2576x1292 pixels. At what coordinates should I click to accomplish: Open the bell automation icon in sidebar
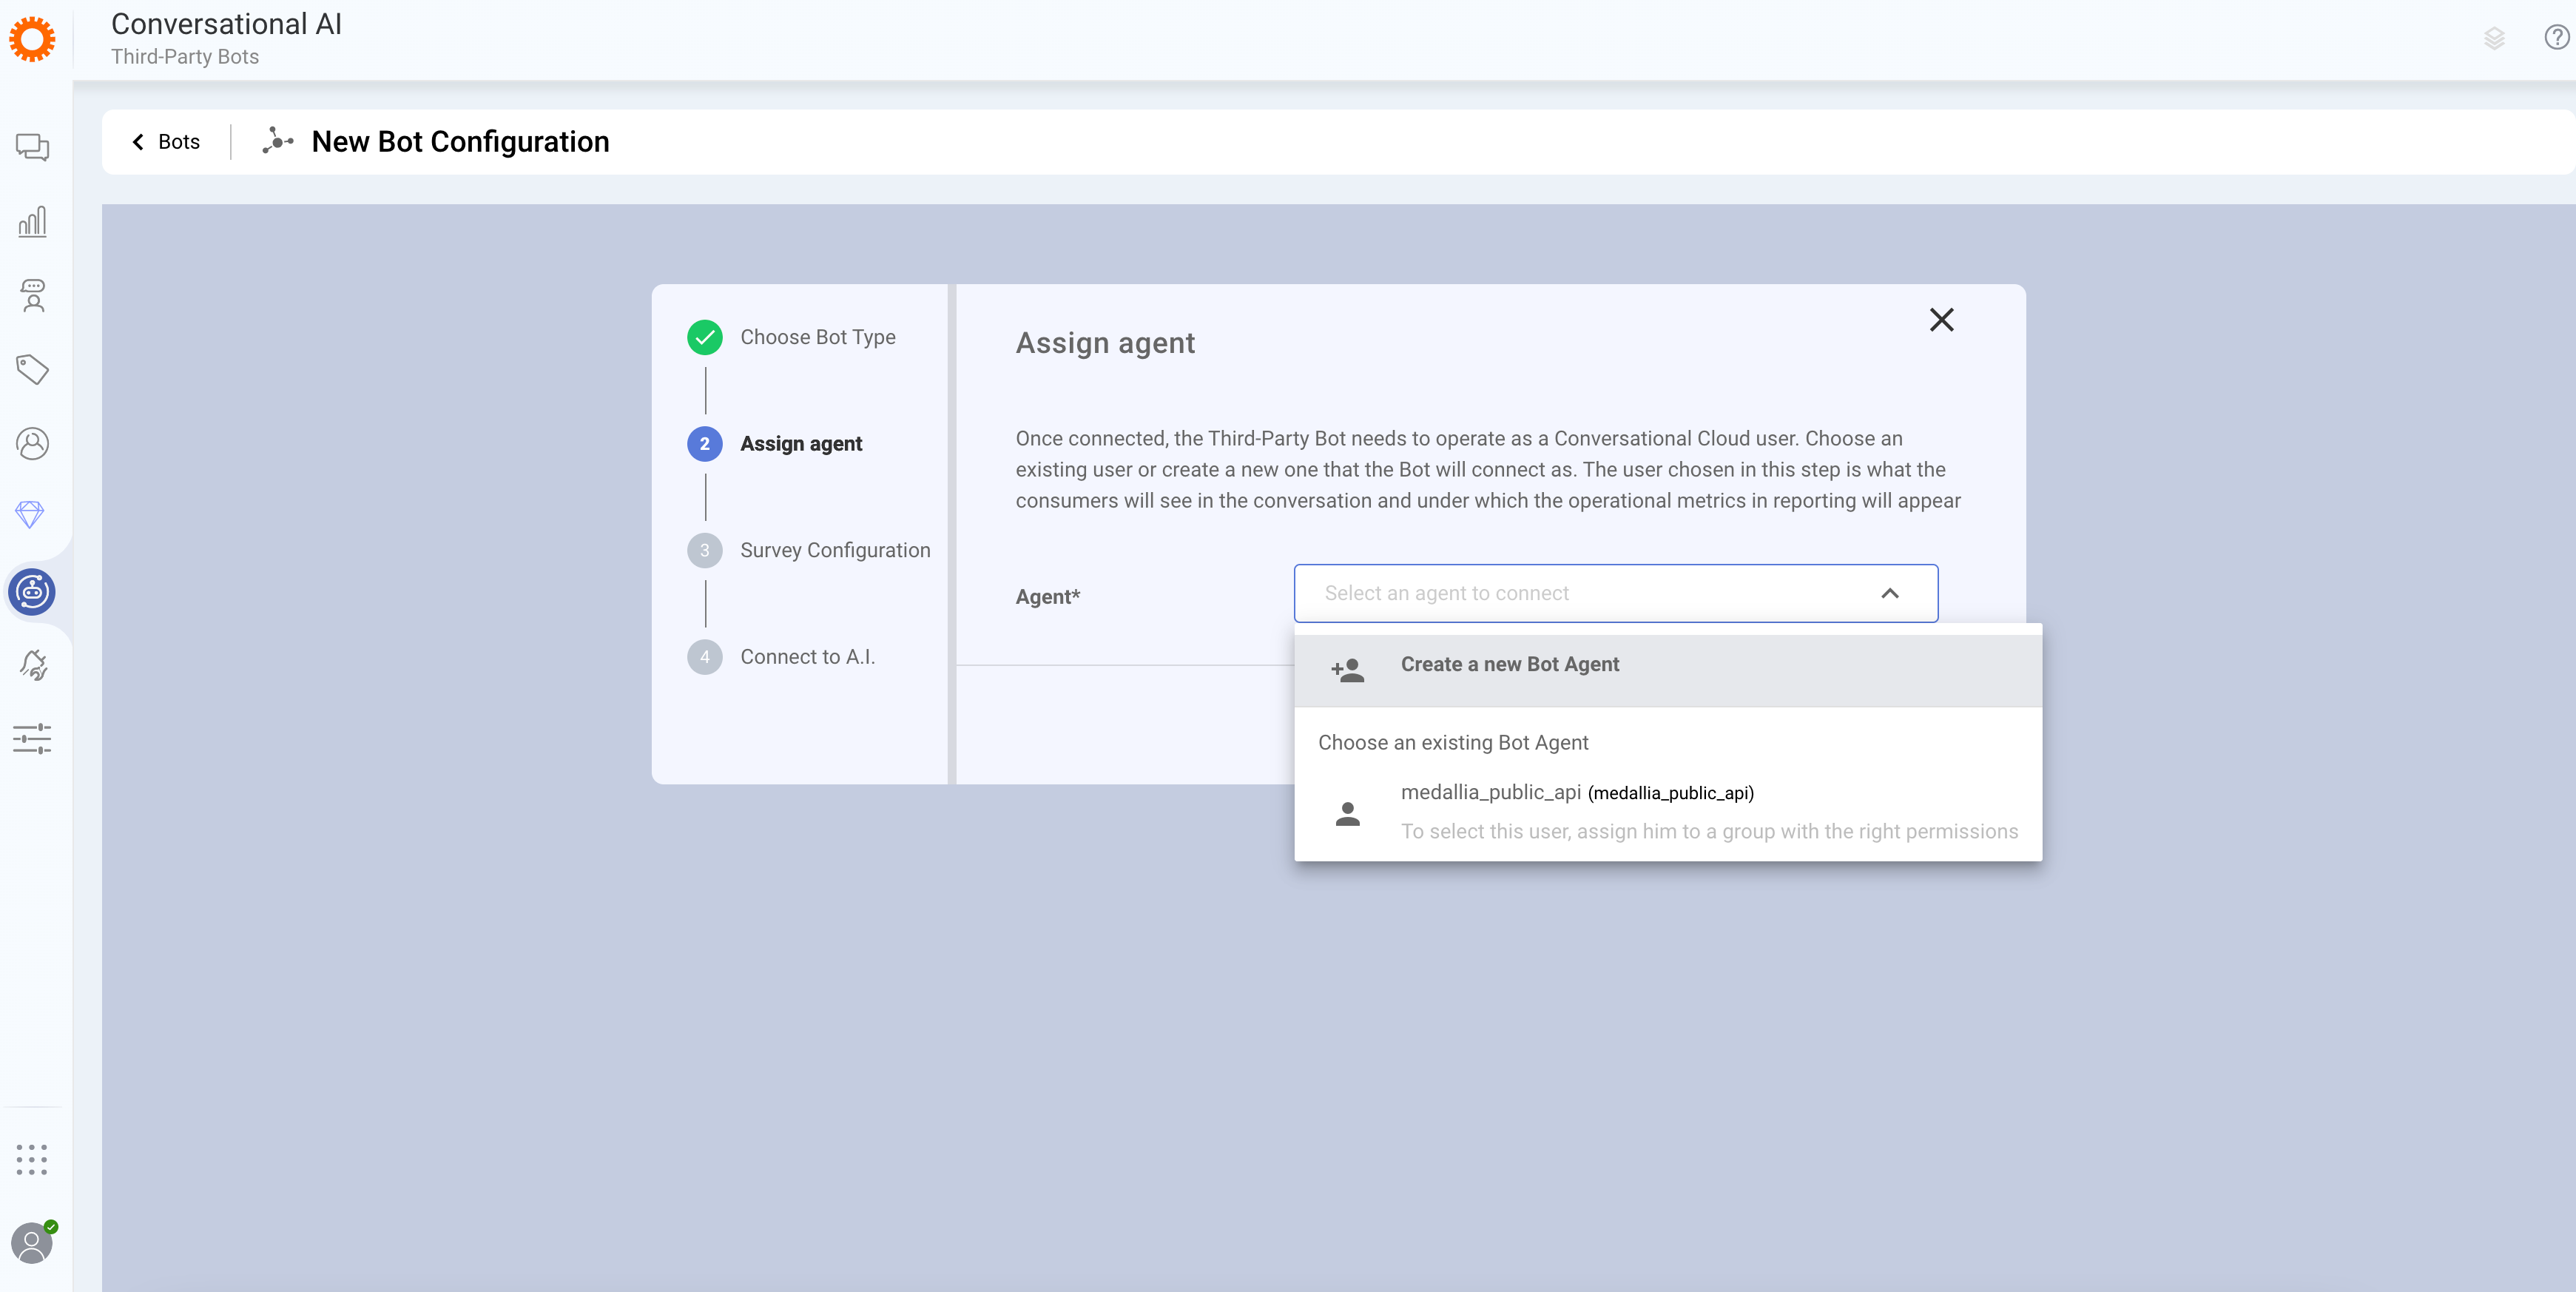[33, 665]
